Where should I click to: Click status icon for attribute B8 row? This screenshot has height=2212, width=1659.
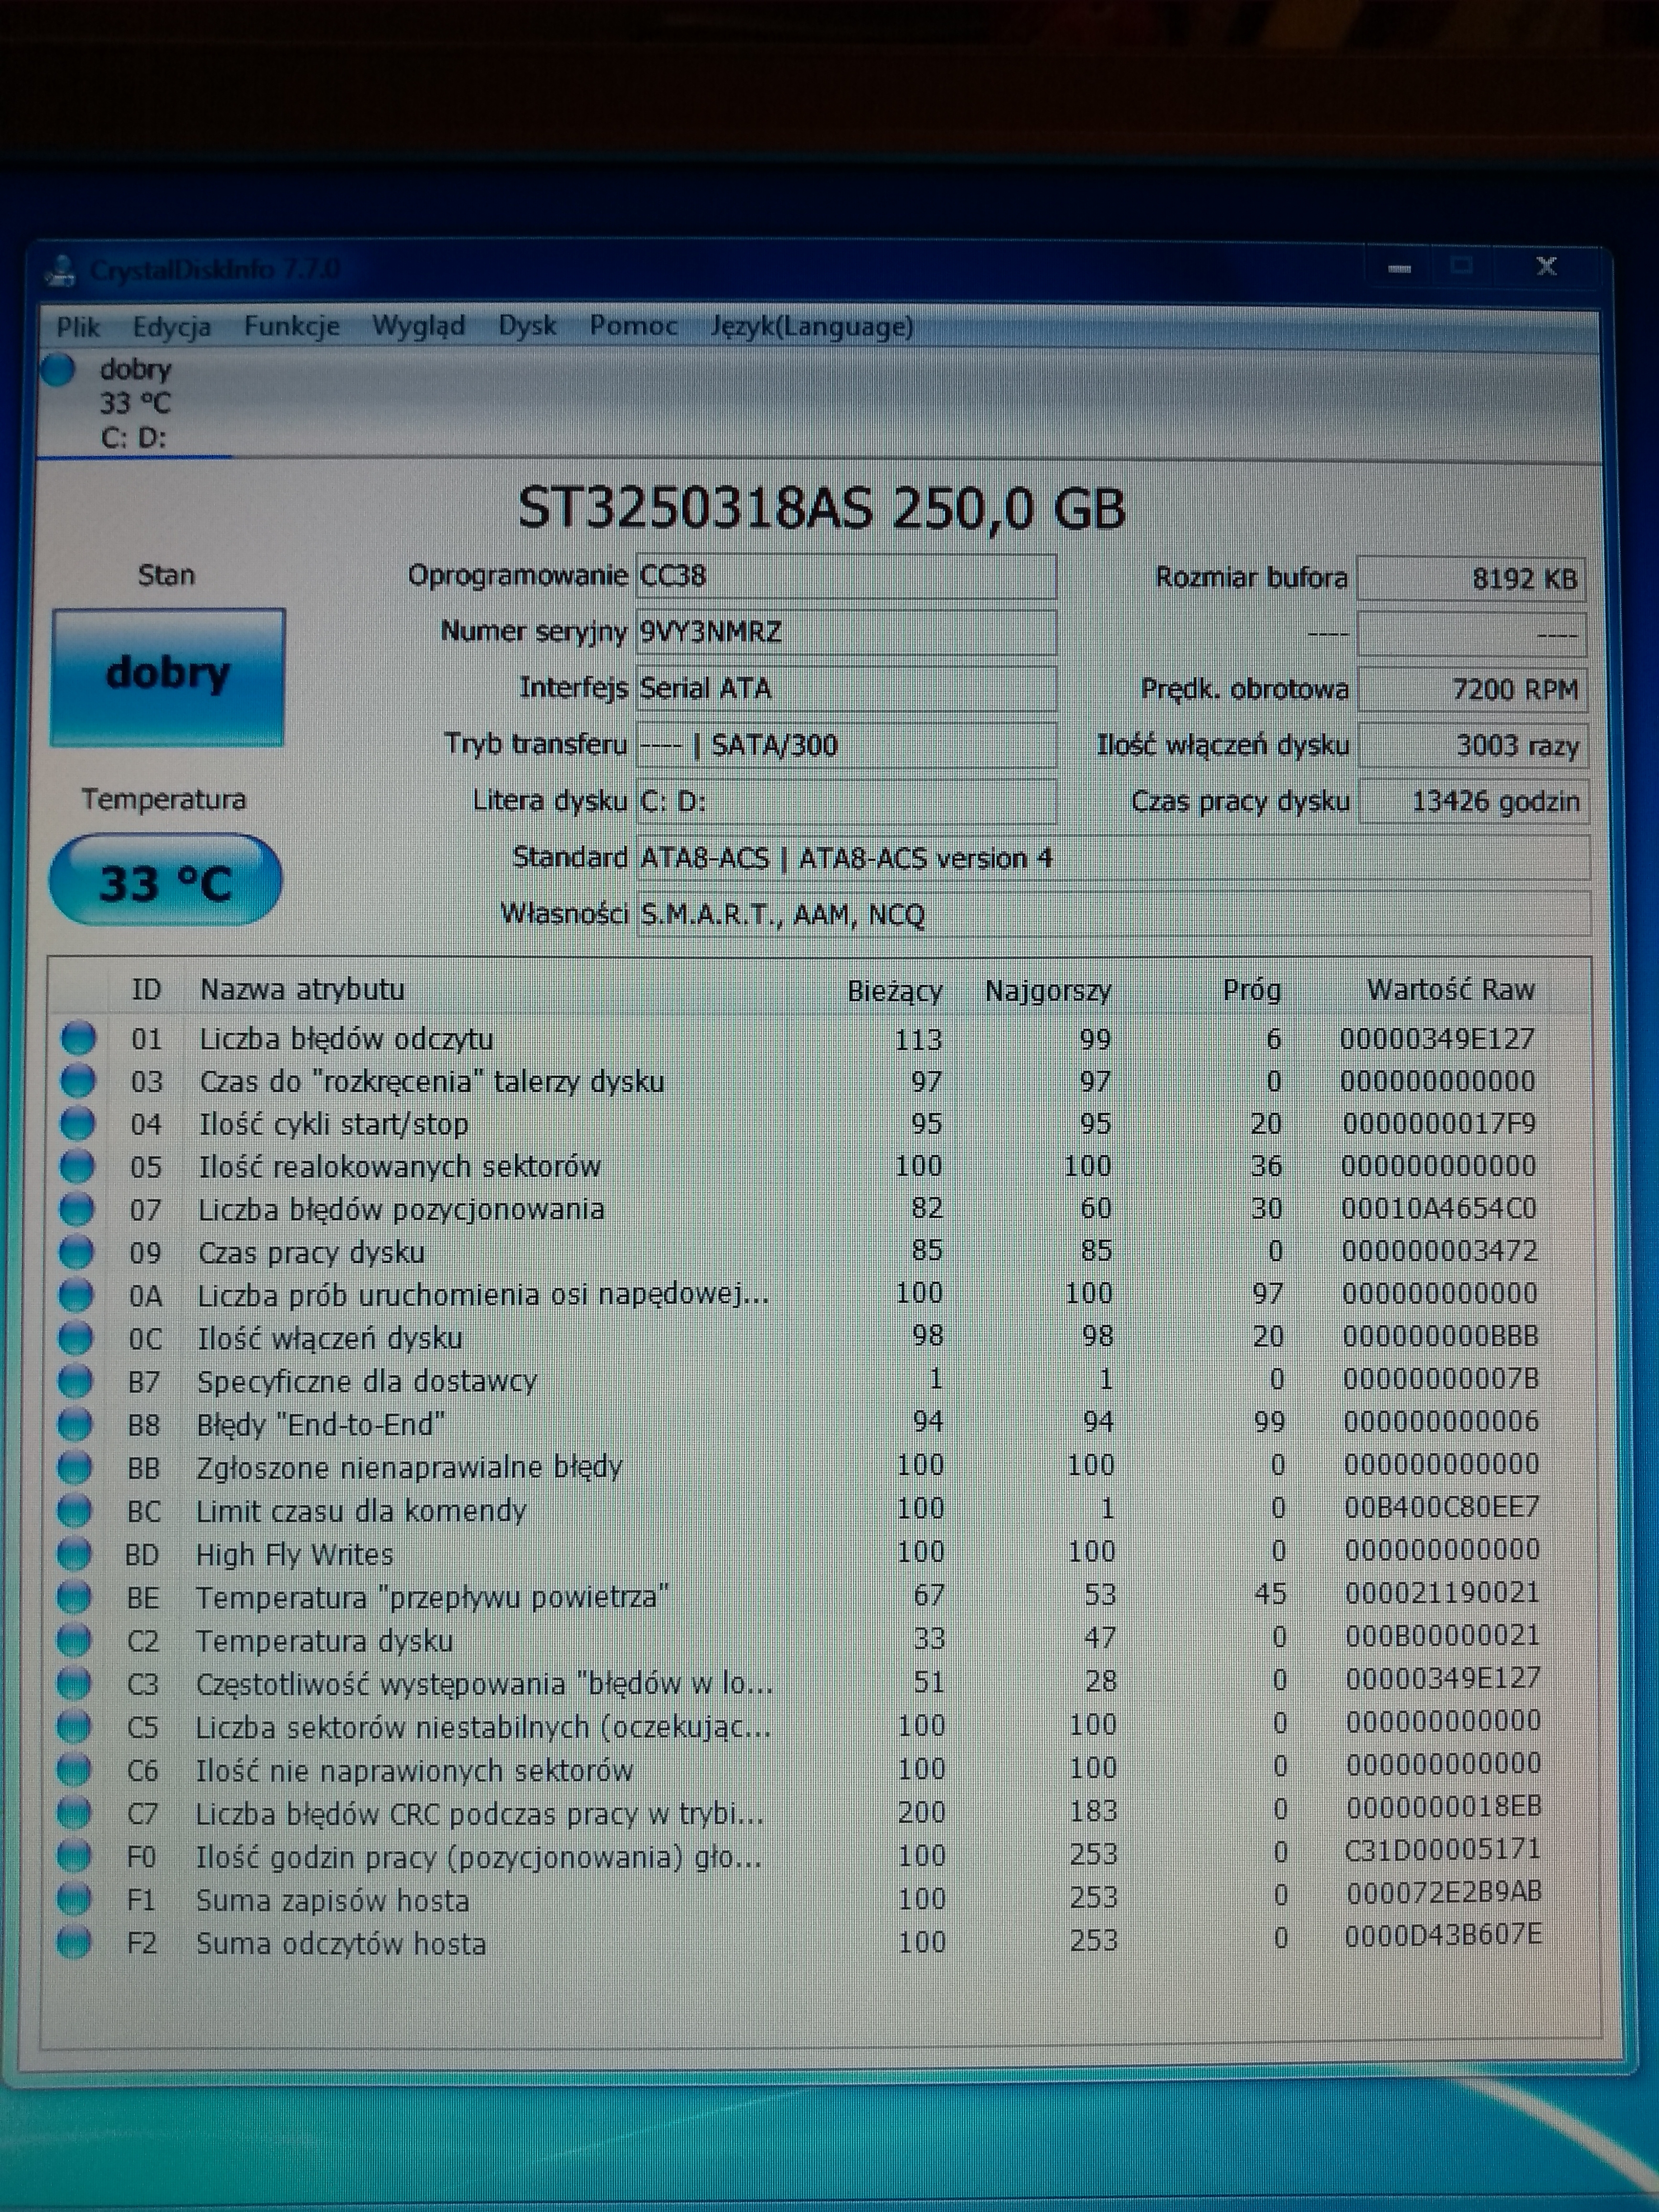pos(75,1424)
